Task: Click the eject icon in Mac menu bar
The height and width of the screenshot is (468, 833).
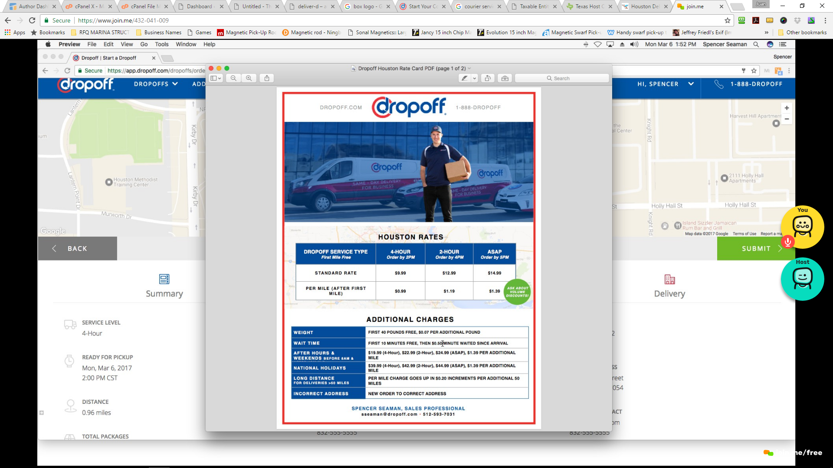Action: pos(622,44)
